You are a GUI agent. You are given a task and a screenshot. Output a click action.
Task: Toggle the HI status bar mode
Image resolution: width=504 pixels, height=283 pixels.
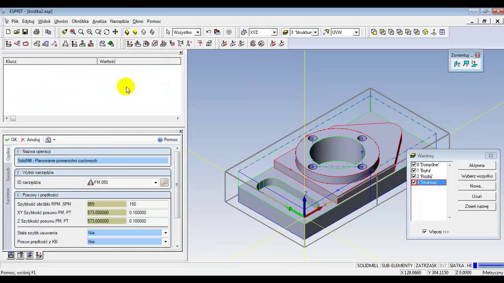tap(469, 266)
